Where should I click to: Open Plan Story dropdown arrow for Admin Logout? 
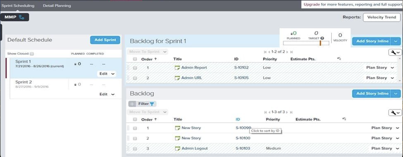coord(397,148)
